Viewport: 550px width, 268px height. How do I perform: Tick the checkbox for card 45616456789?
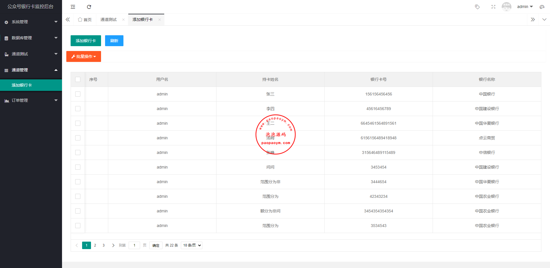(78, 109)
